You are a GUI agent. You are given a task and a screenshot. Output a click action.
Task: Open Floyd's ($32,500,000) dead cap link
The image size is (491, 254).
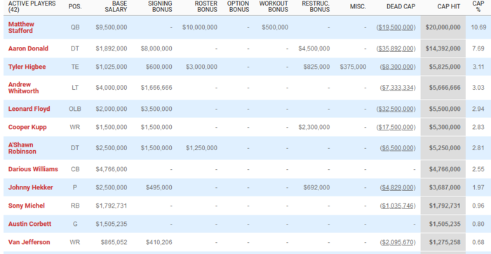396,109
